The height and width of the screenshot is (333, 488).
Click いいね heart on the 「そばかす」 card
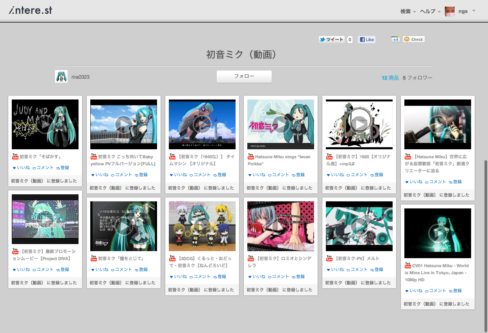15,168
